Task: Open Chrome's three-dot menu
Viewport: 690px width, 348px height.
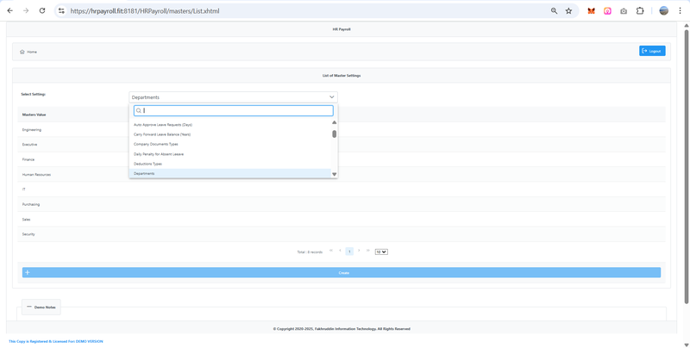Action: click(680, 11)
